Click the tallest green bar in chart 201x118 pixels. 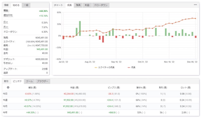tap(80, 28)
